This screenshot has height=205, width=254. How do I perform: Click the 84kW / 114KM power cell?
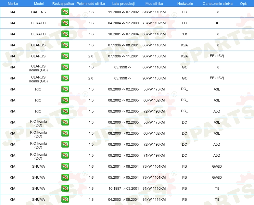click(x=154, y=199)
